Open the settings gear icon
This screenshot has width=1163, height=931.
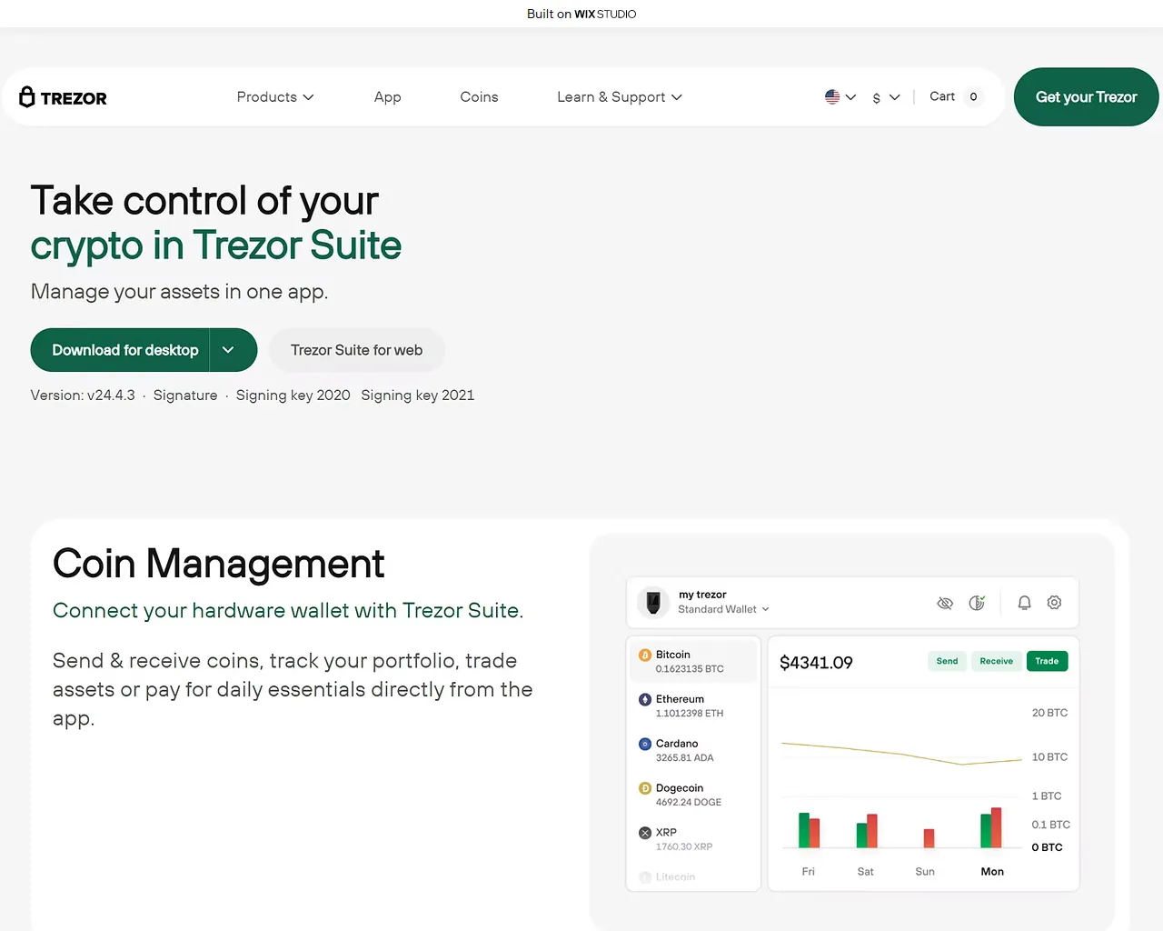click(1054, 603)
